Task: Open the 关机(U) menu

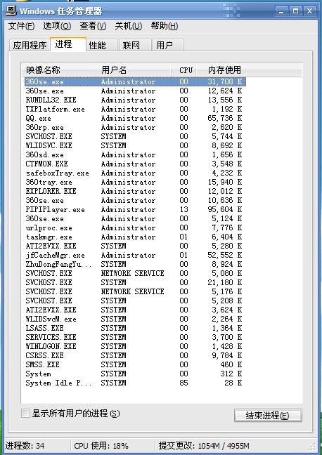Action: coord(129,26)
